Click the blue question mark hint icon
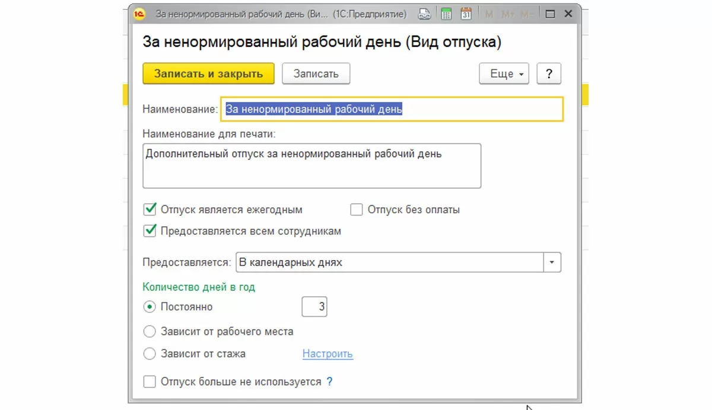This screenshot has width=712, height=410. coord(330,382)
